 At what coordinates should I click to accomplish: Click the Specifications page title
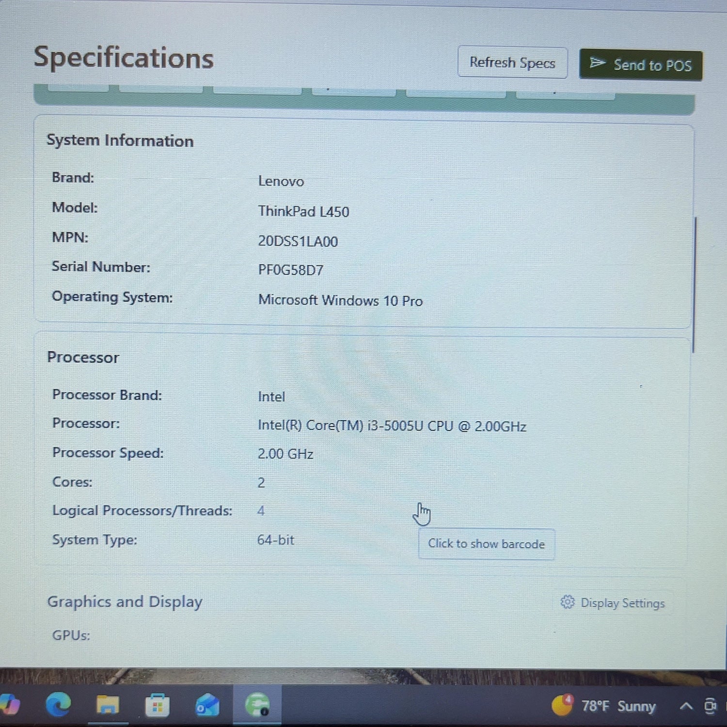(124, 58)
